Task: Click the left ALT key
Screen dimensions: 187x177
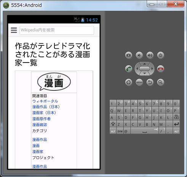Action: [x=113, y=131]
